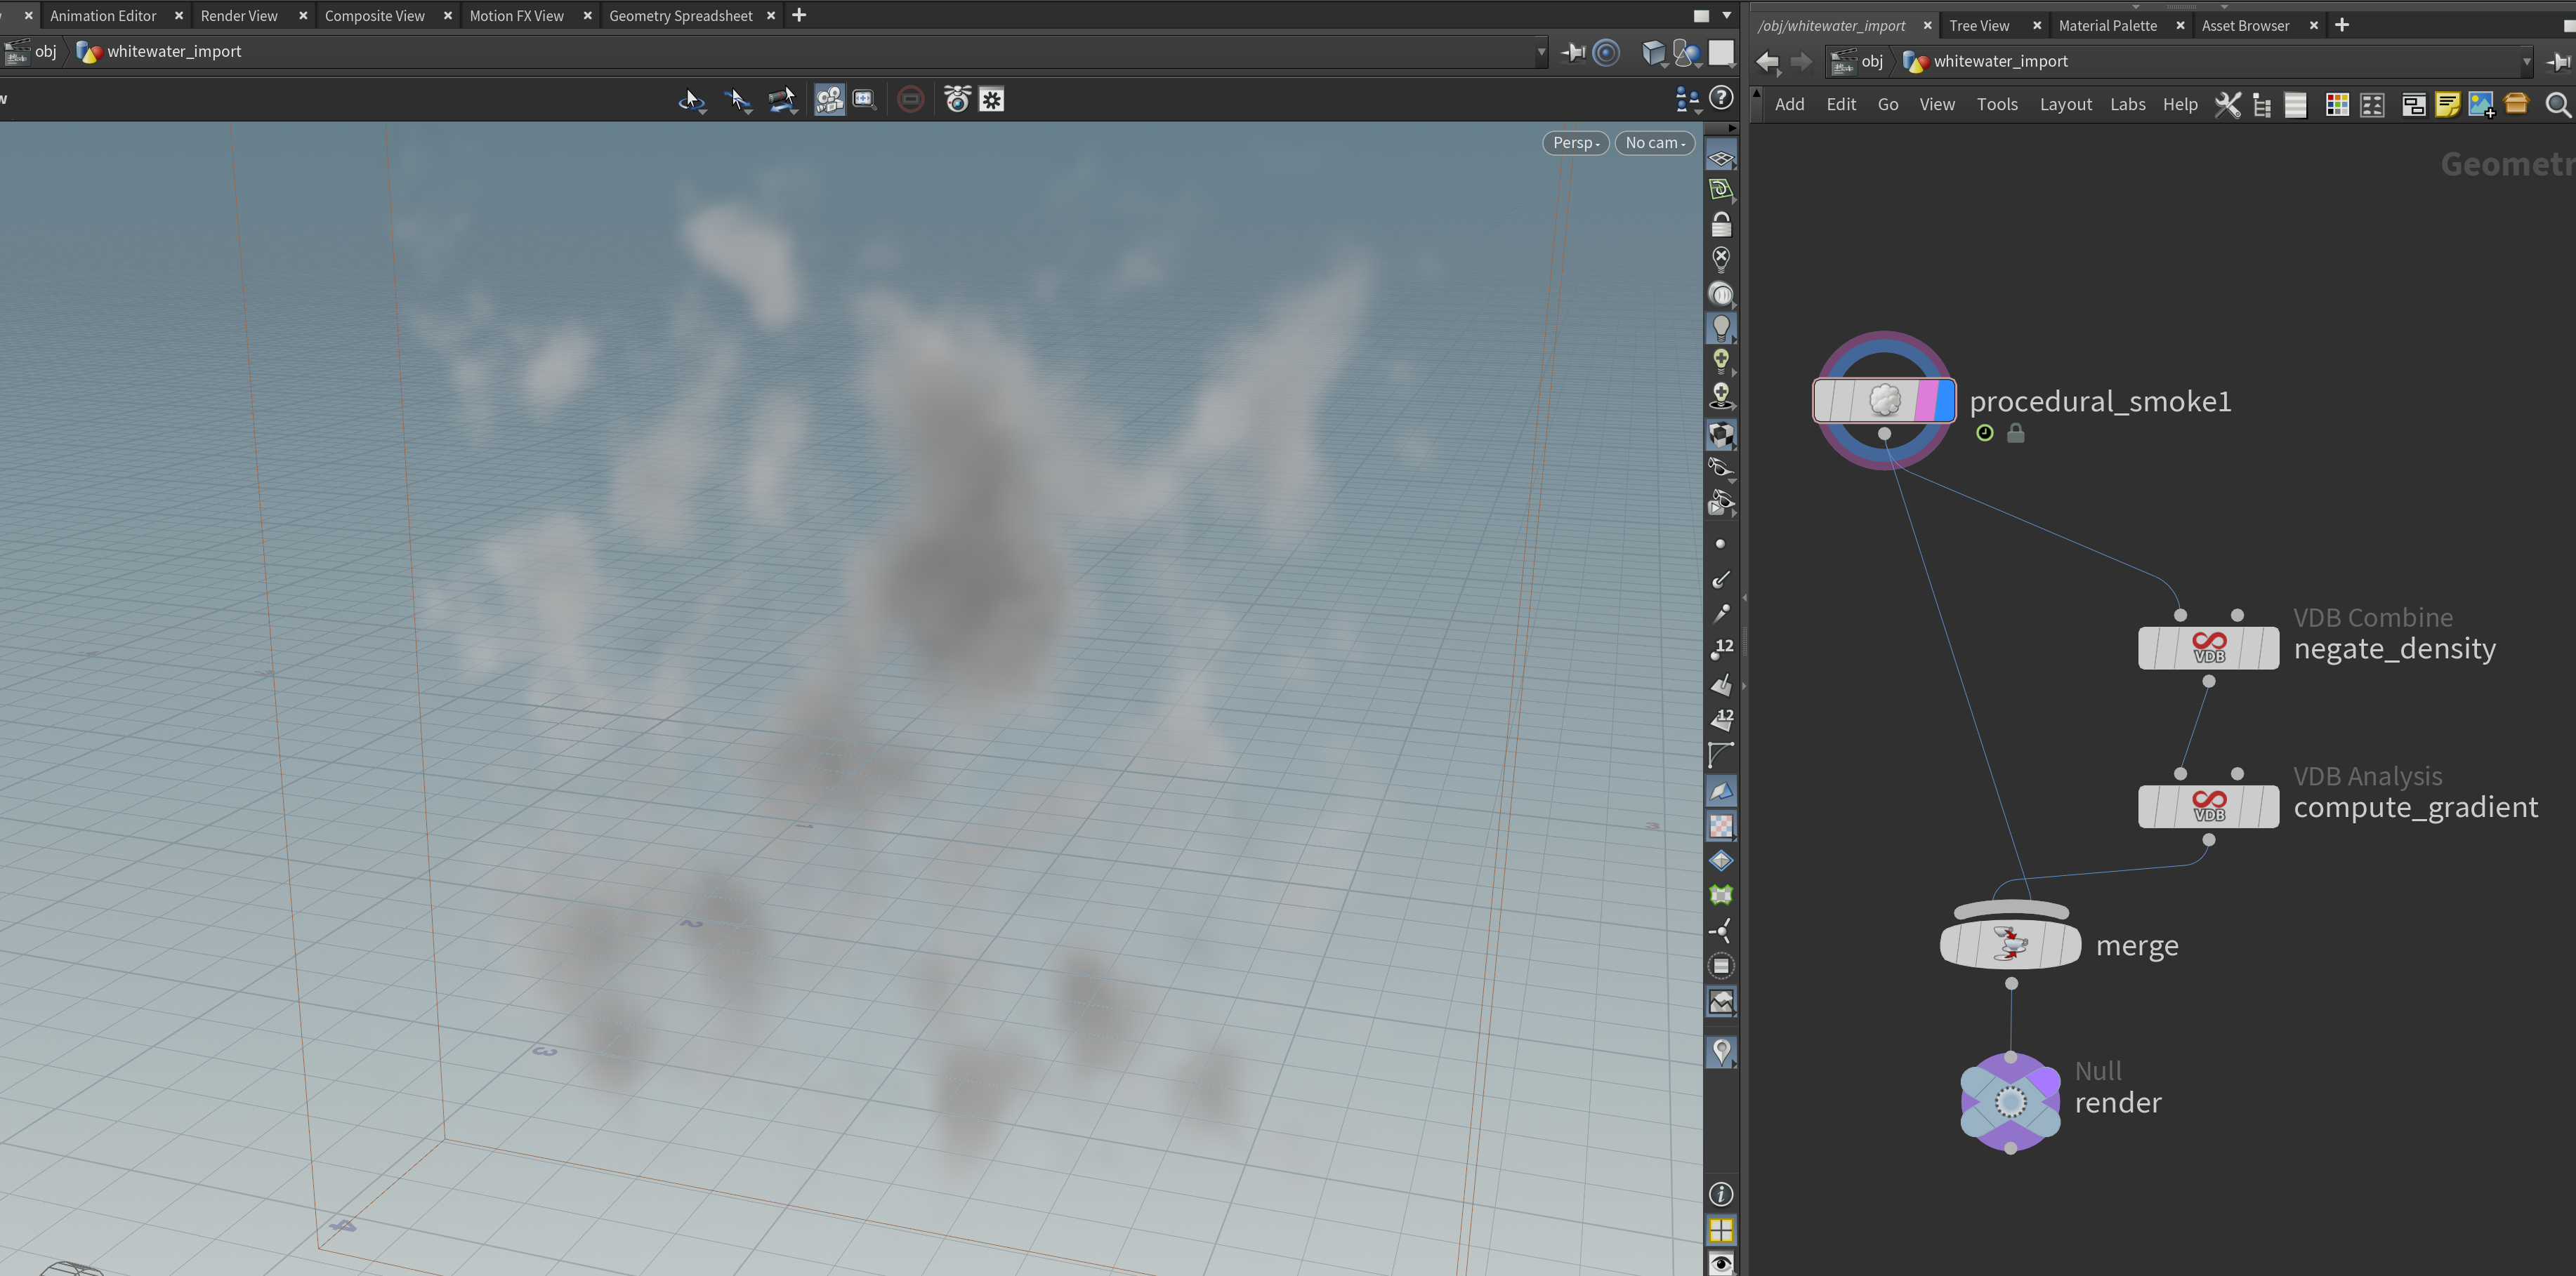
Task: Add a yellow sticky note
Action: coord(2447,105)
